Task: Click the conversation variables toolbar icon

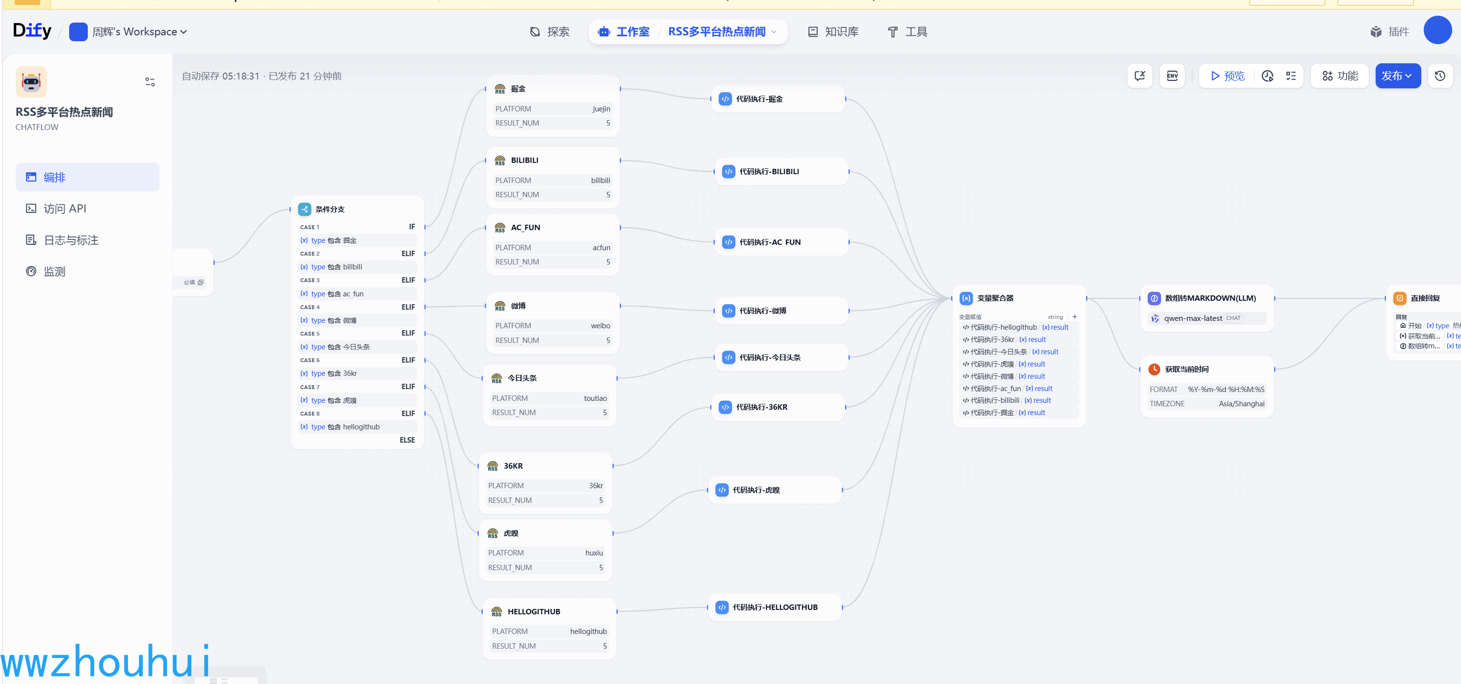Action: click(1140, 76)
